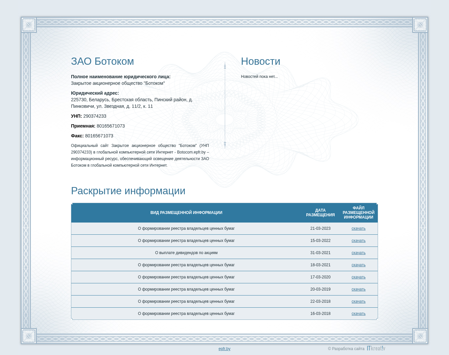Select the date cell 20-03-2019

320,289
